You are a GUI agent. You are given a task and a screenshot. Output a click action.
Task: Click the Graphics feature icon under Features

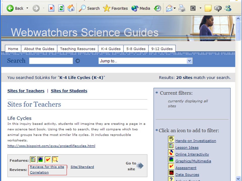tap(40, 160)
